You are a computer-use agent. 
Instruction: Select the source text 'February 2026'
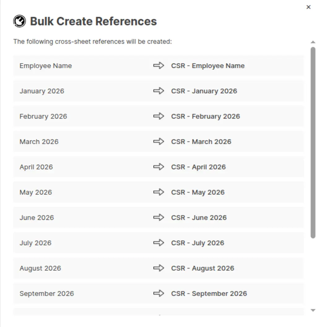click(43, 116)
